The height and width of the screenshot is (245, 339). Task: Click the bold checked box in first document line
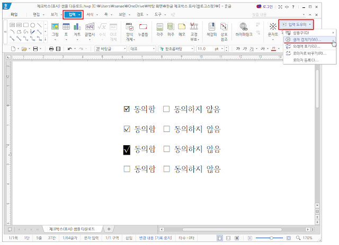[127, 109]
